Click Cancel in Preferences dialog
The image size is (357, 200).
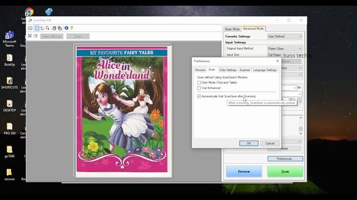point(270,143)
